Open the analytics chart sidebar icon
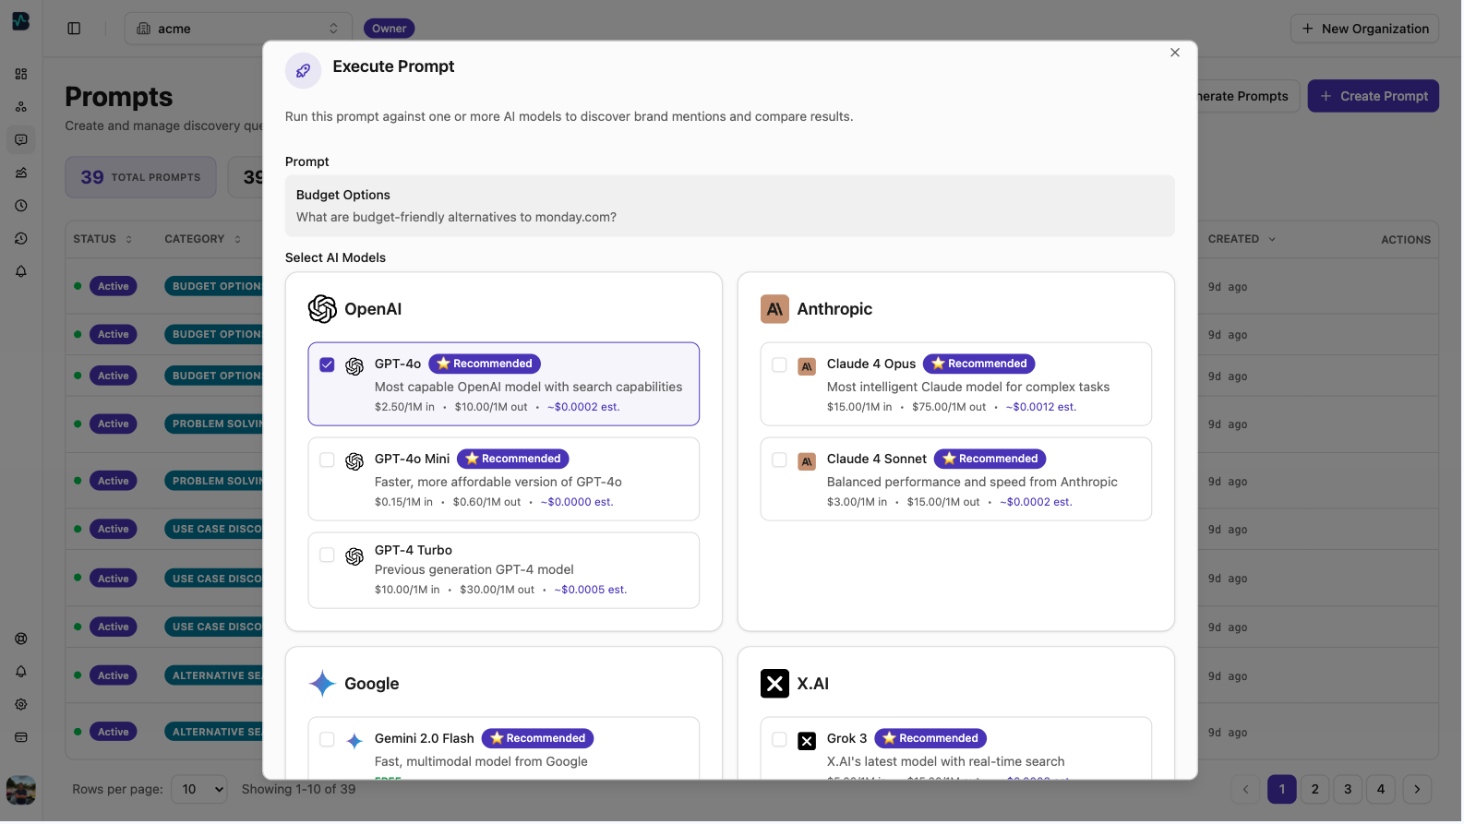 point(21,173)
